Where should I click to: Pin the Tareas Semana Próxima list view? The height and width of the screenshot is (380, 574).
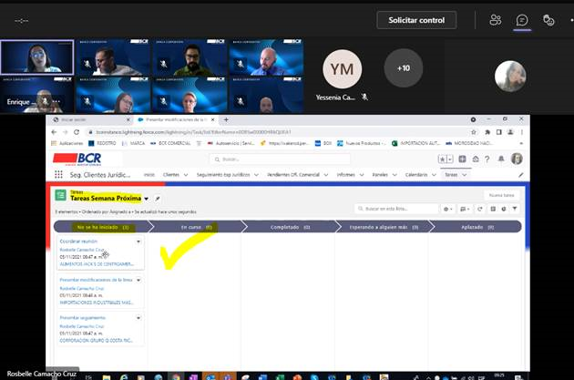pyautogui.click(x=158, y=199)
